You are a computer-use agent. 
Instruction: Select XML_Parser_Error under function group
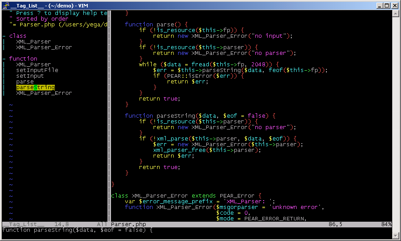pyautogui.click(x=44, y=93)
